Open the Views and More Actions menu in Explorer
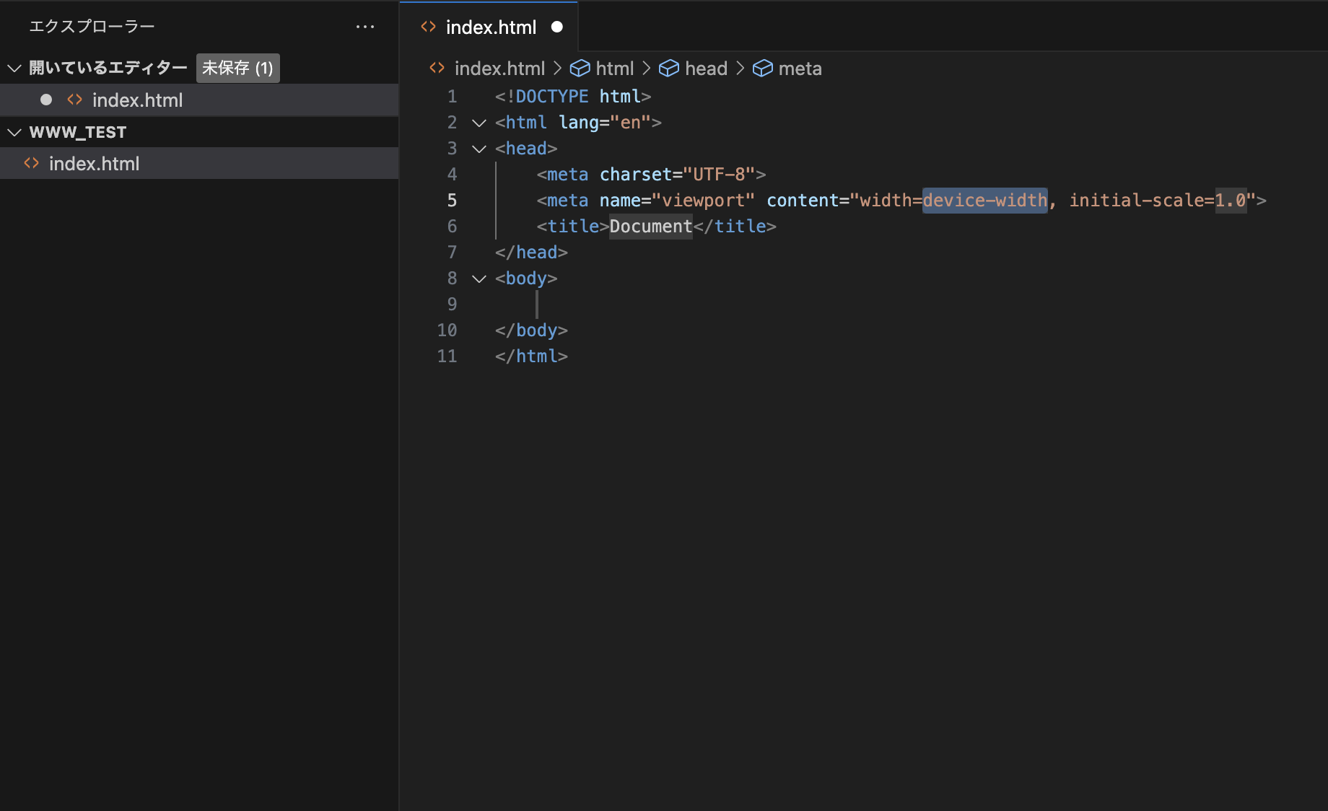Screen dimensions: 1328x811 pyautogui.click(x=366, y=26)
